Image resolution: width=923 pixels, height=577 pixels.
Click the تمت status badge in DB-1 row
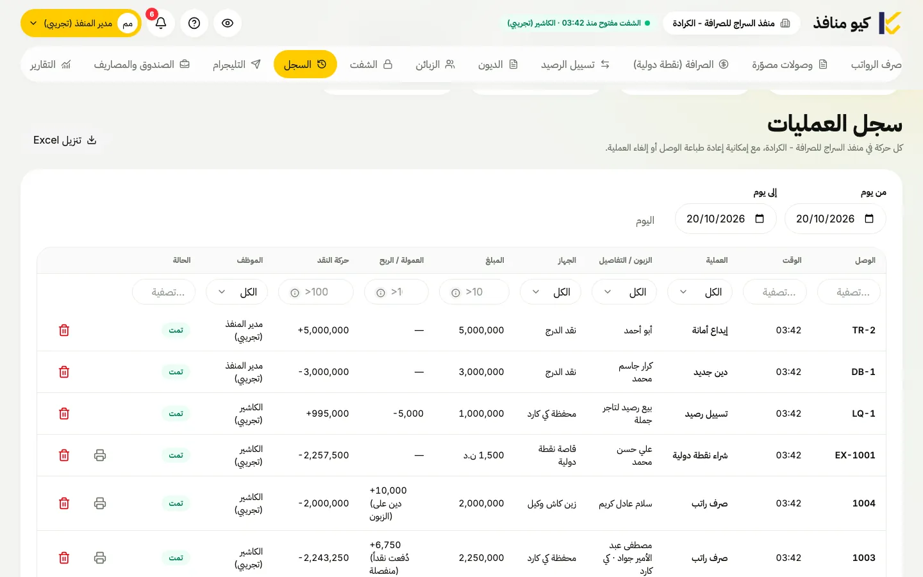176,372
